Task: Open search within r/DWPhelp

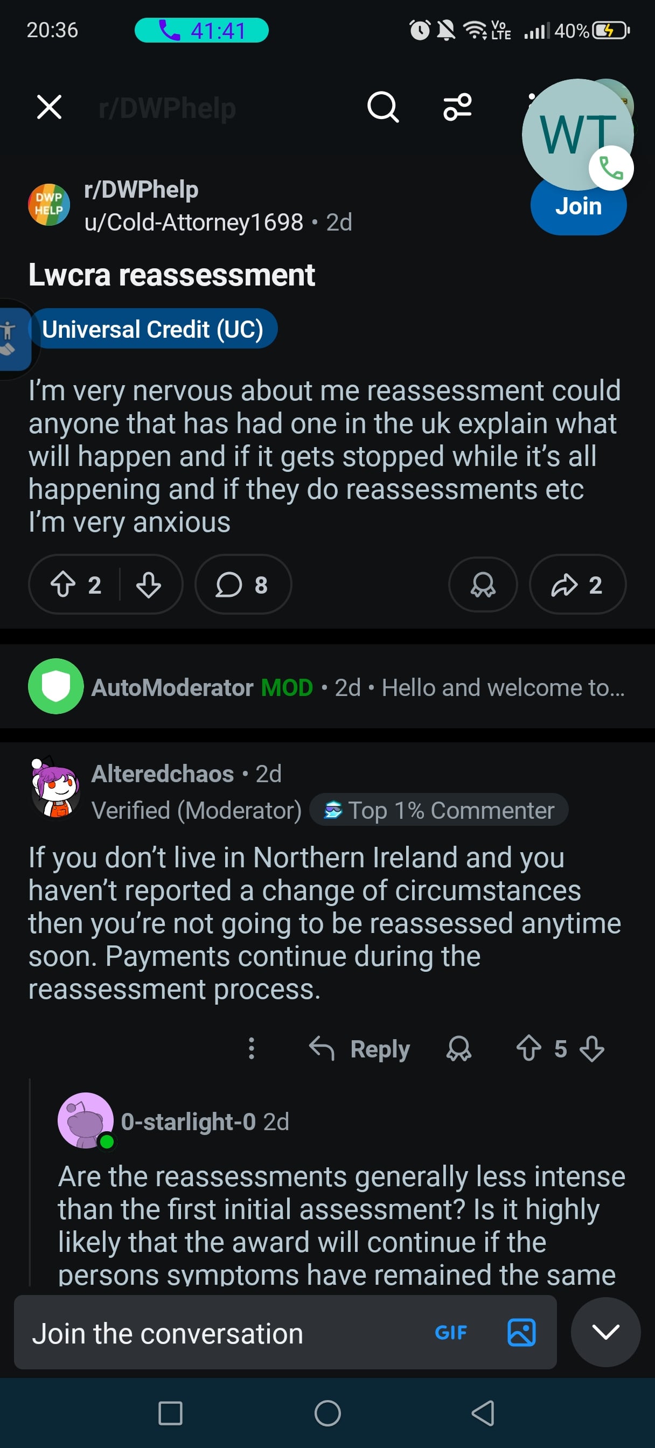Action: pyautogui.click(x=383, y=107)
